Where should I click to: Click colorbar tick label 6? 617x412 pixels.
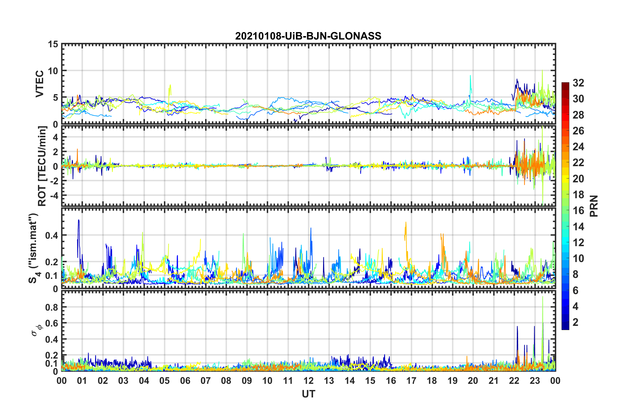575,291
